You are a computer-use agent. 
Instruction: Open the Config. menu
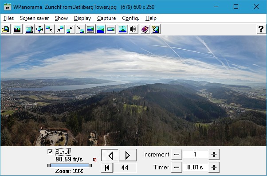point(130,18)
